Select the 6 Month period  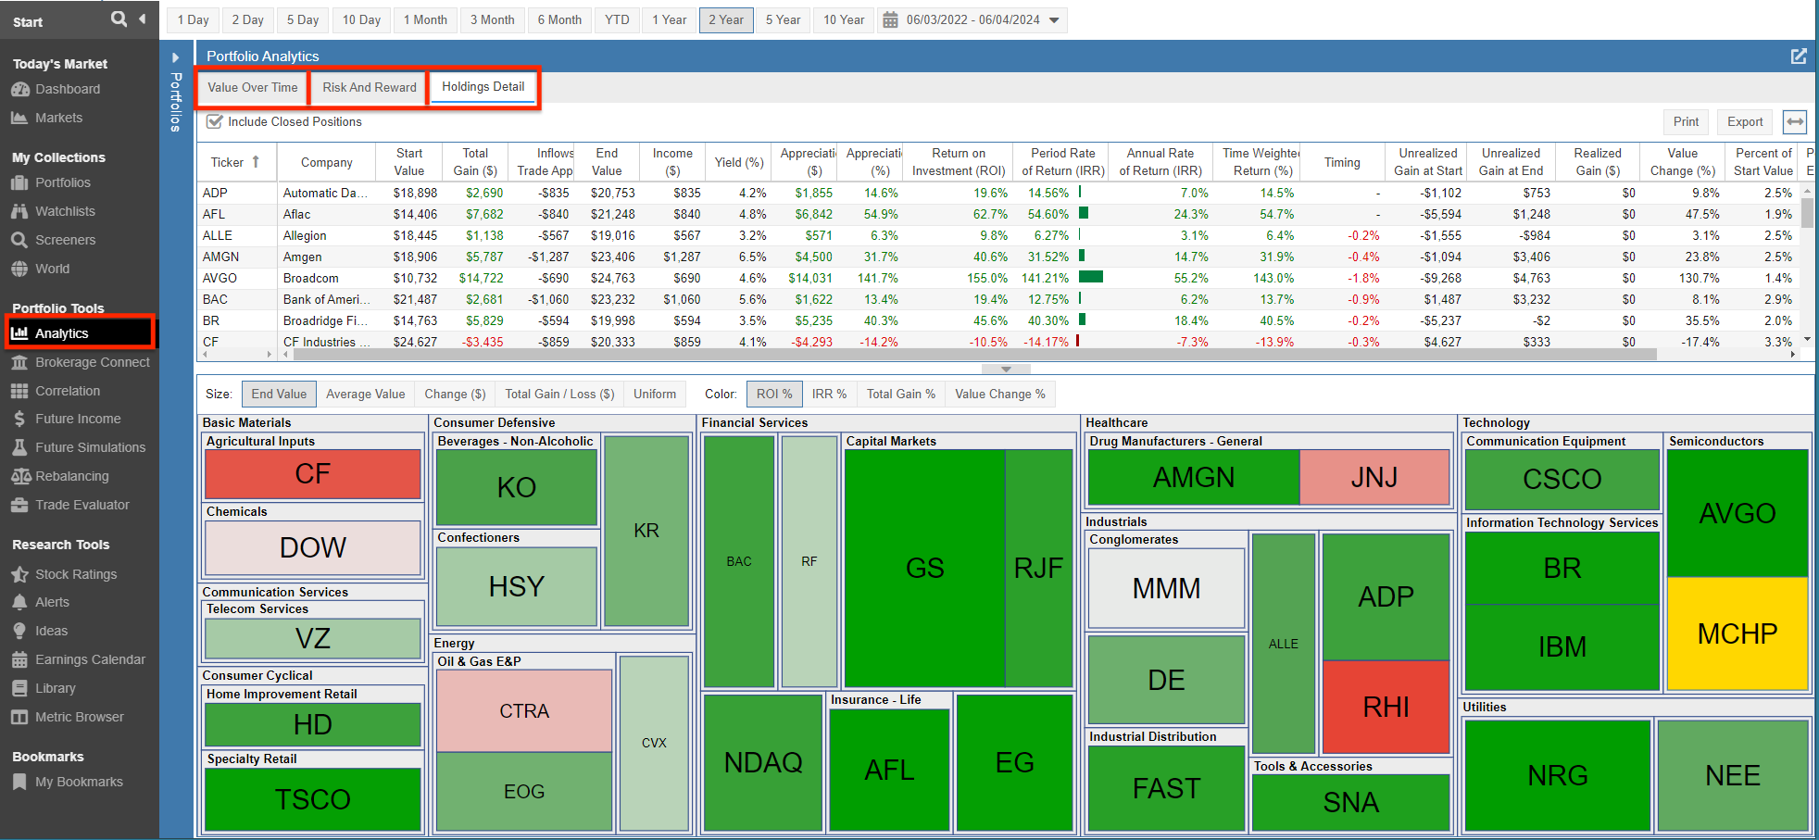click(559, 19)
